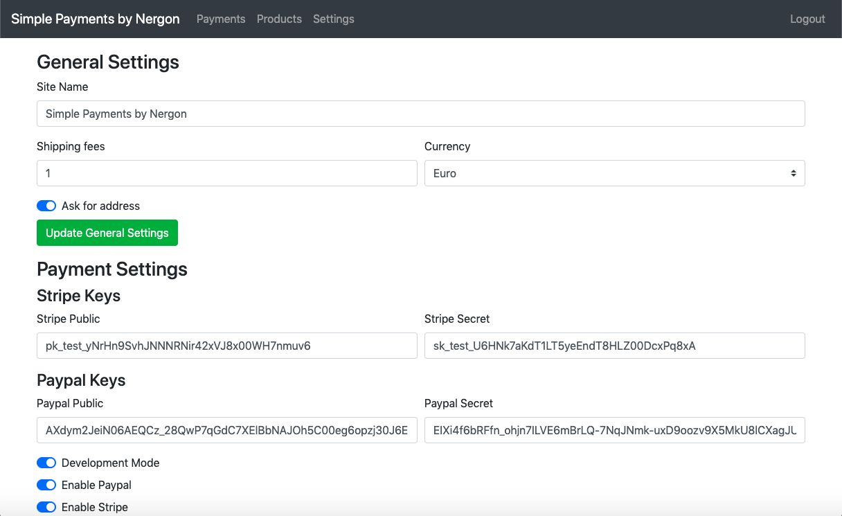This screenshot has width=842, height=516.
Task: Select the Settings nav link
Action: coord(333,19)
